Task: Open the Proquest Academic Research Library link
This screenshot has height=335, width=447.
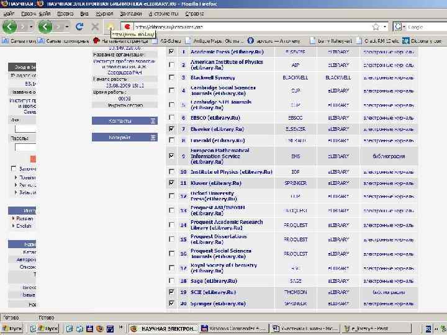Action: click(227, 225)
